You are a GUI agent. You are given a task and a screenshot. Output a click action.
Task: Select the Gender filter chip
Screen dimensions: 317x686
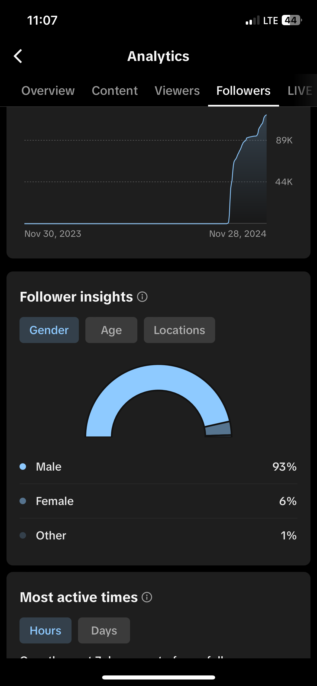(x=49, y=330)
